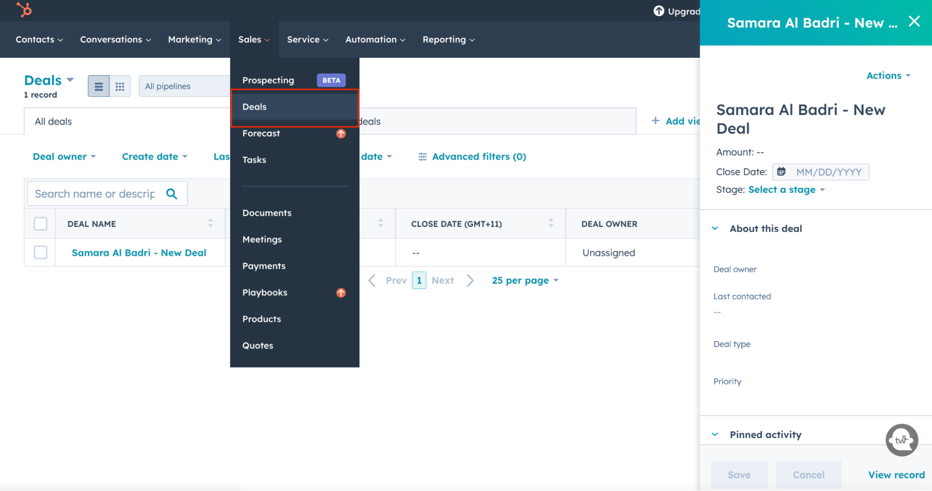Close the deal preview panel
Viewport: 932px width, 491px height.
point(914,21)
